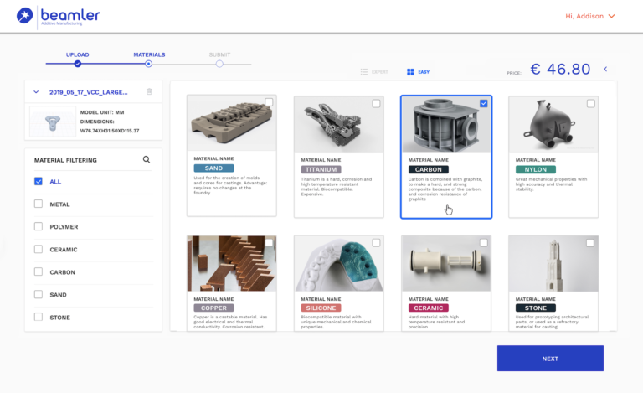Check the SAND filter checkbox

pos(39,294)
